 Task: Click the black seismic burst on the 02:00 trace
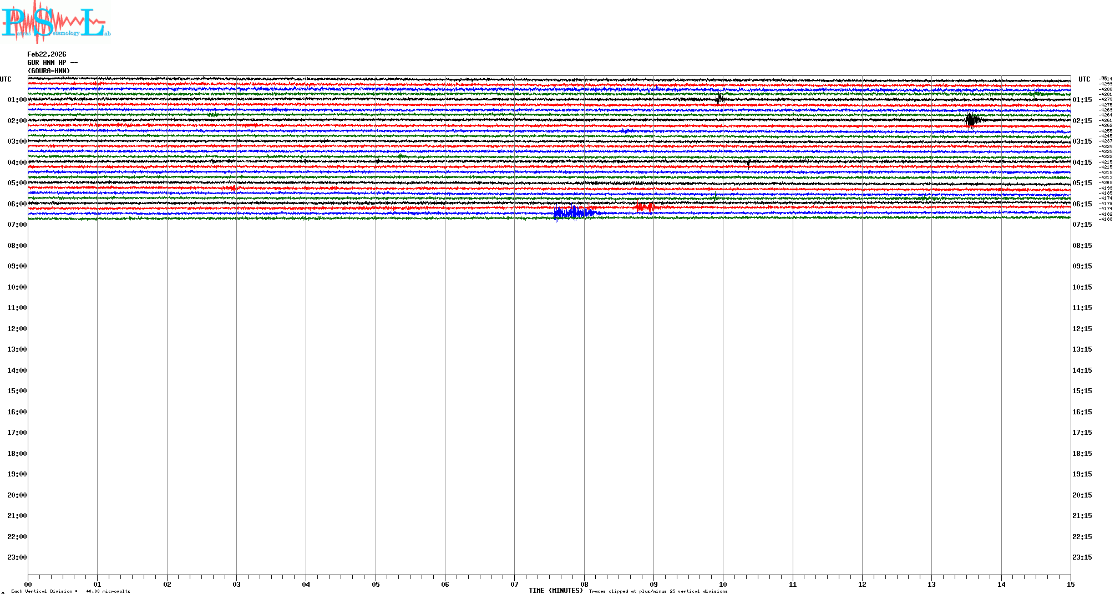tap(971, 120)
